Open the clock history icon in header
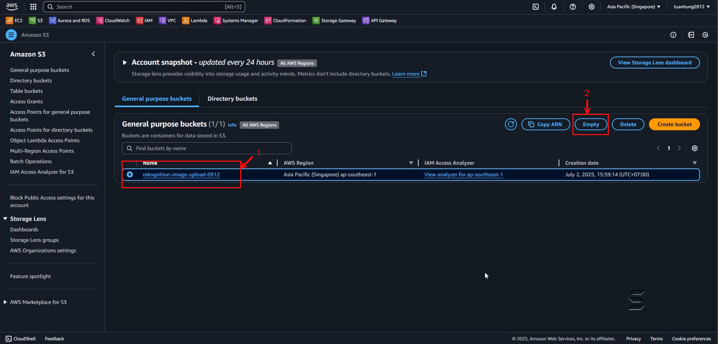The height and width of the screenshot is (344, 718). coord(705,35)
